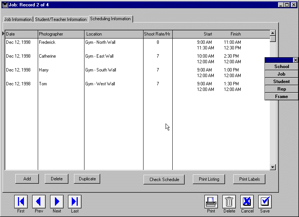Click the 10:00 AM start time
The height and width of the screenshot is (217, 299).
click(x=205, y=56)
